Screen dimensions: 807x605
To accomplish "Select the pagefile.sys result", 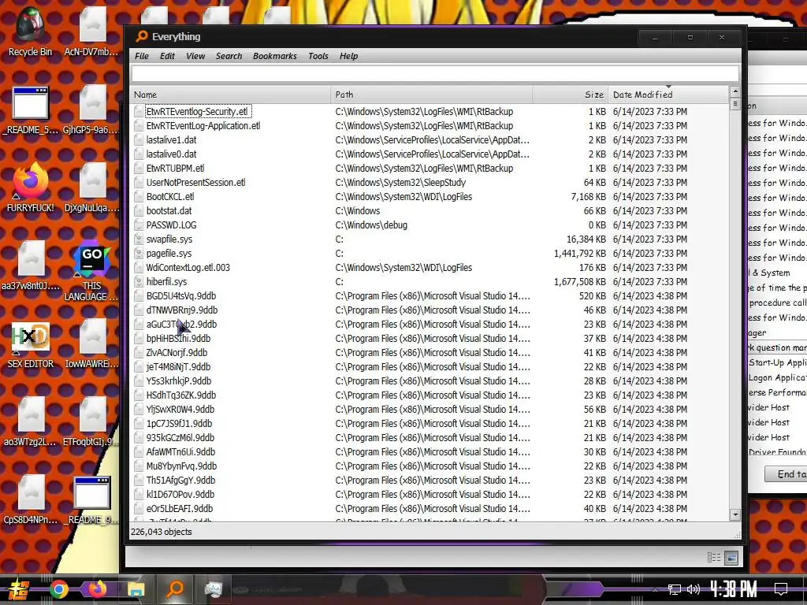I will pos(430,254).
